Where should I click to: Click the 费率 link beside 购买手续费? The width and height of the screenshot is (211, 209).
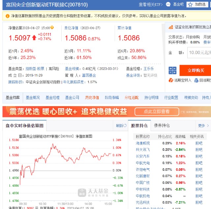(207, 42)
